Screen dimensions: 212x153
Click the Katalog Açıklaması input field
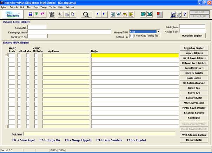click(x=69, y=32)
